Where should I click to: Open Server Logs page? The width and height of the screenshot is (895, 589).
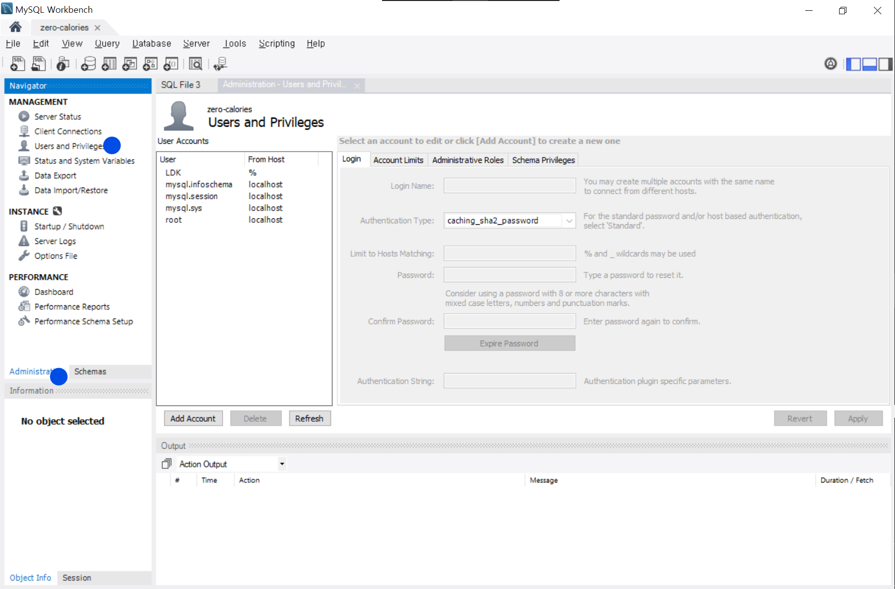click(55, 241)
